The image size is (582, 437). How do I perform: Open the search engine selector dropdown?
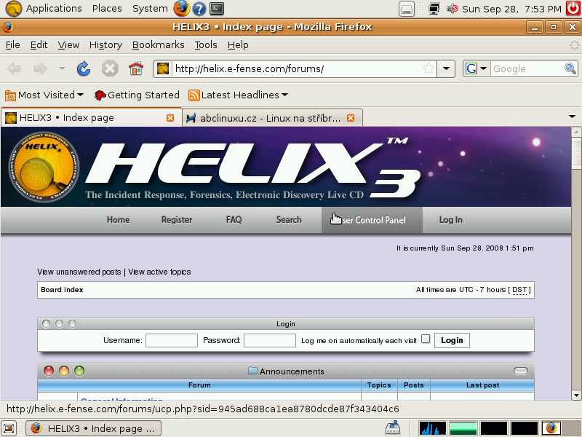(x=483, y=68)
